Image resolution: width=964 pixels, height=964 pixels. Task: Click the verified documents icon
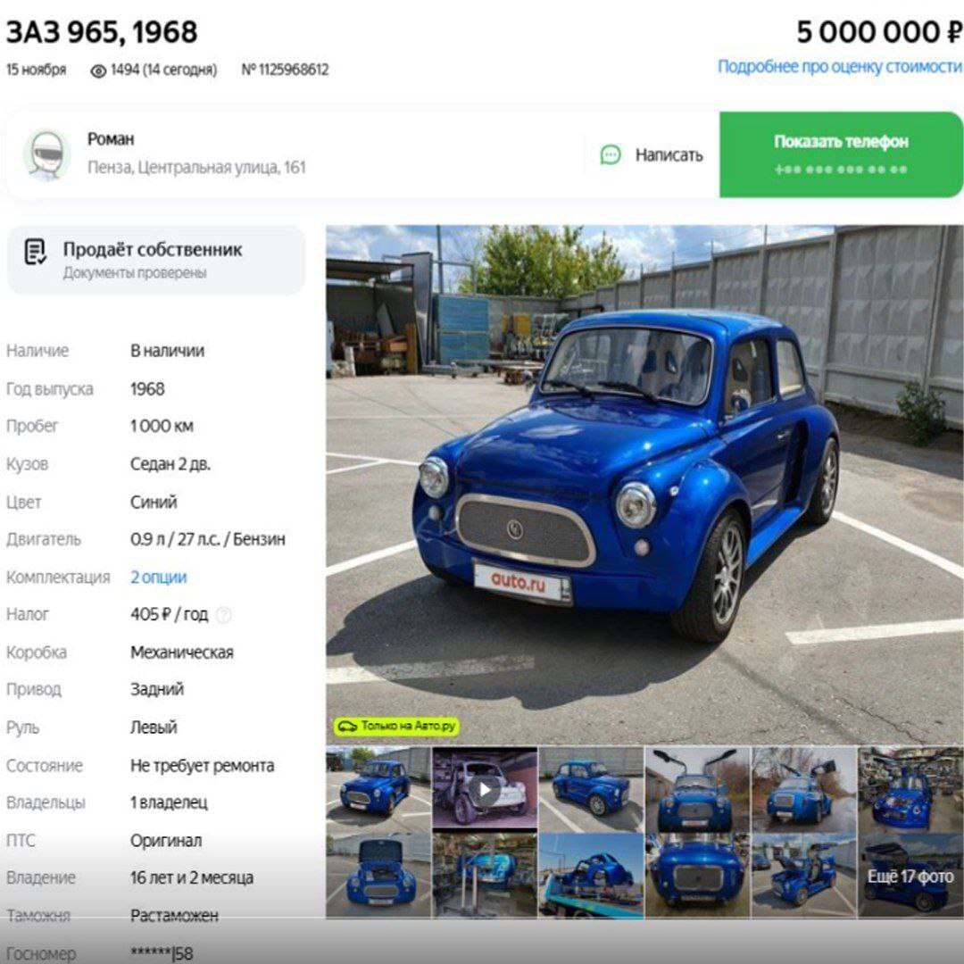pos(35,252)
